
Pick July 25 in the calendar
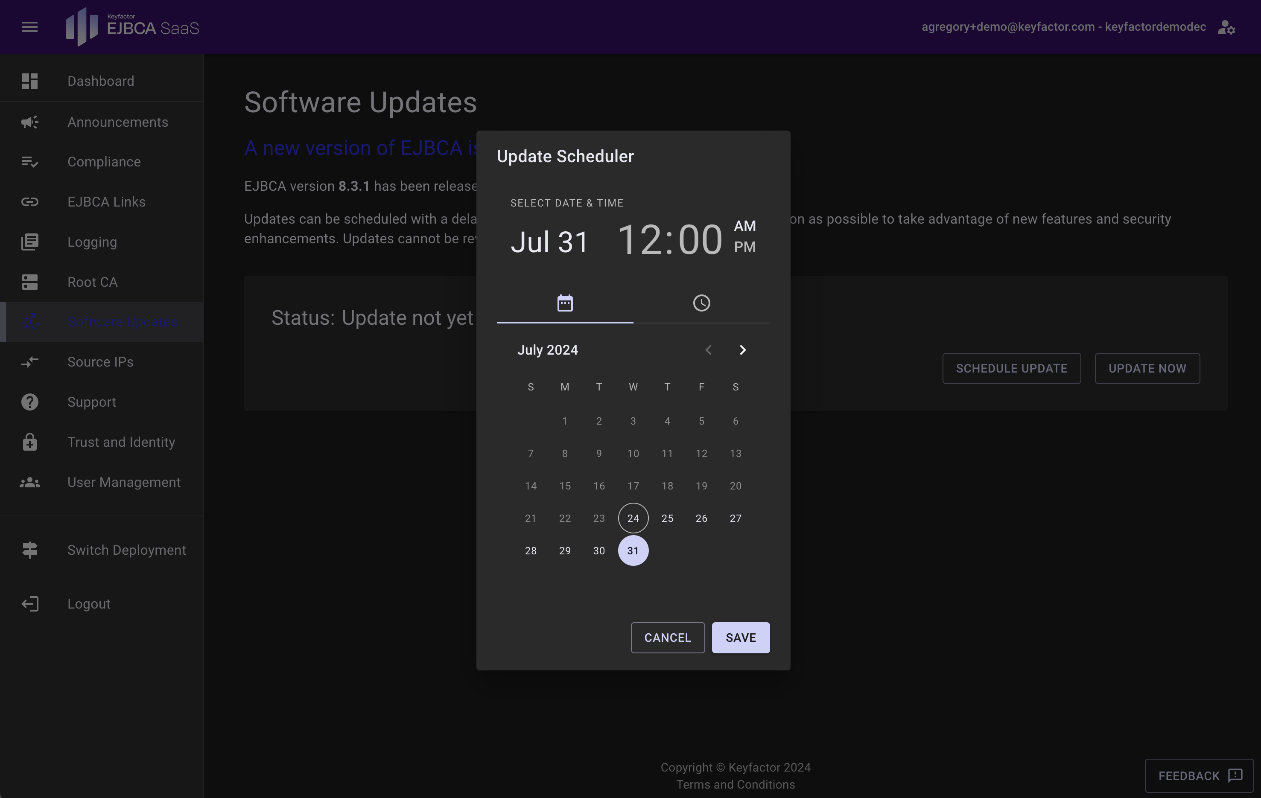[667, 518]
